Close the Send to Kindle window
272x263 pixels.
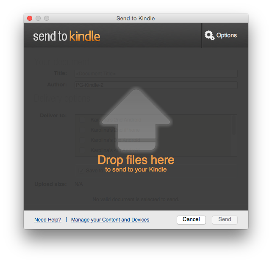click(x=30, y=18)
